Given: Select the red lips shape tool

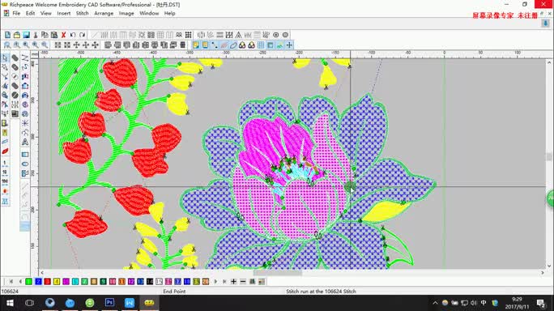Looking at the screenshot, I should (x=5, y=151).
